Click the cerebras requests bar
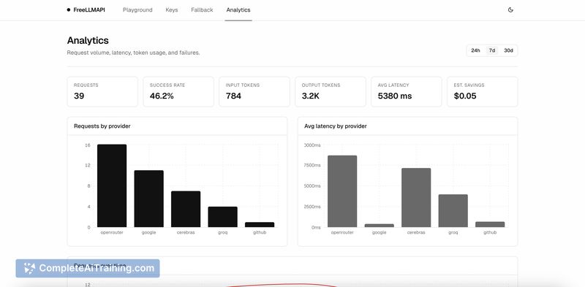This screenshot has height=287, width=585. (x=186, y=209)
